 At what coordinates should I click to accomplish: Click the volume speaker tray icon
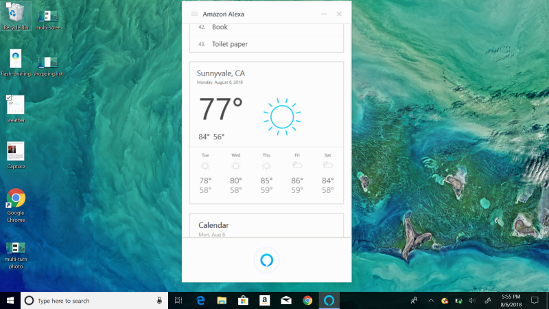(472, 301)
